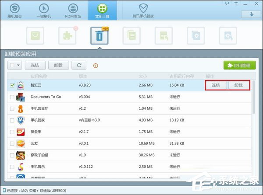Click the refresh list icon button
Viewport: 263px width, 195px height.
click(x=79, y=66)
